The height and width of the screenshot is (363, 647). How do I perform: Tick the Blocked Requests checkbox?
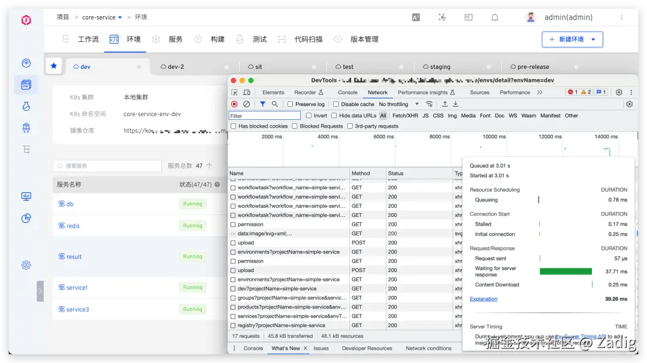(295, 126)
